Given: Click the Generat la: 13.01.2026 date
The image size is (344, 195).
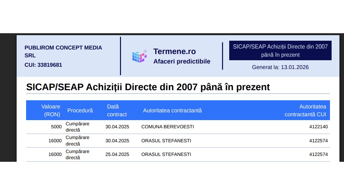Looking at the screenshot, I should click(280, 67).
